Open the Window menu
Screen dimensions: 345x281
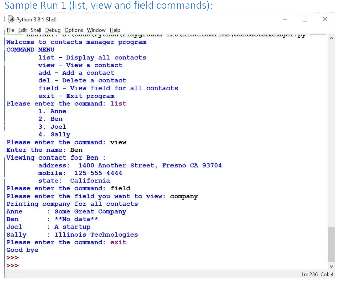[x=96, y=30]
